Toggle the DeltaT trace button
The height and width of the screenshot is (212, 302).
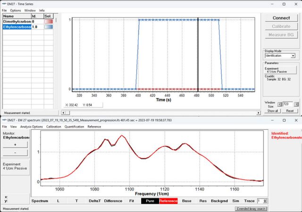coord(95,201)
